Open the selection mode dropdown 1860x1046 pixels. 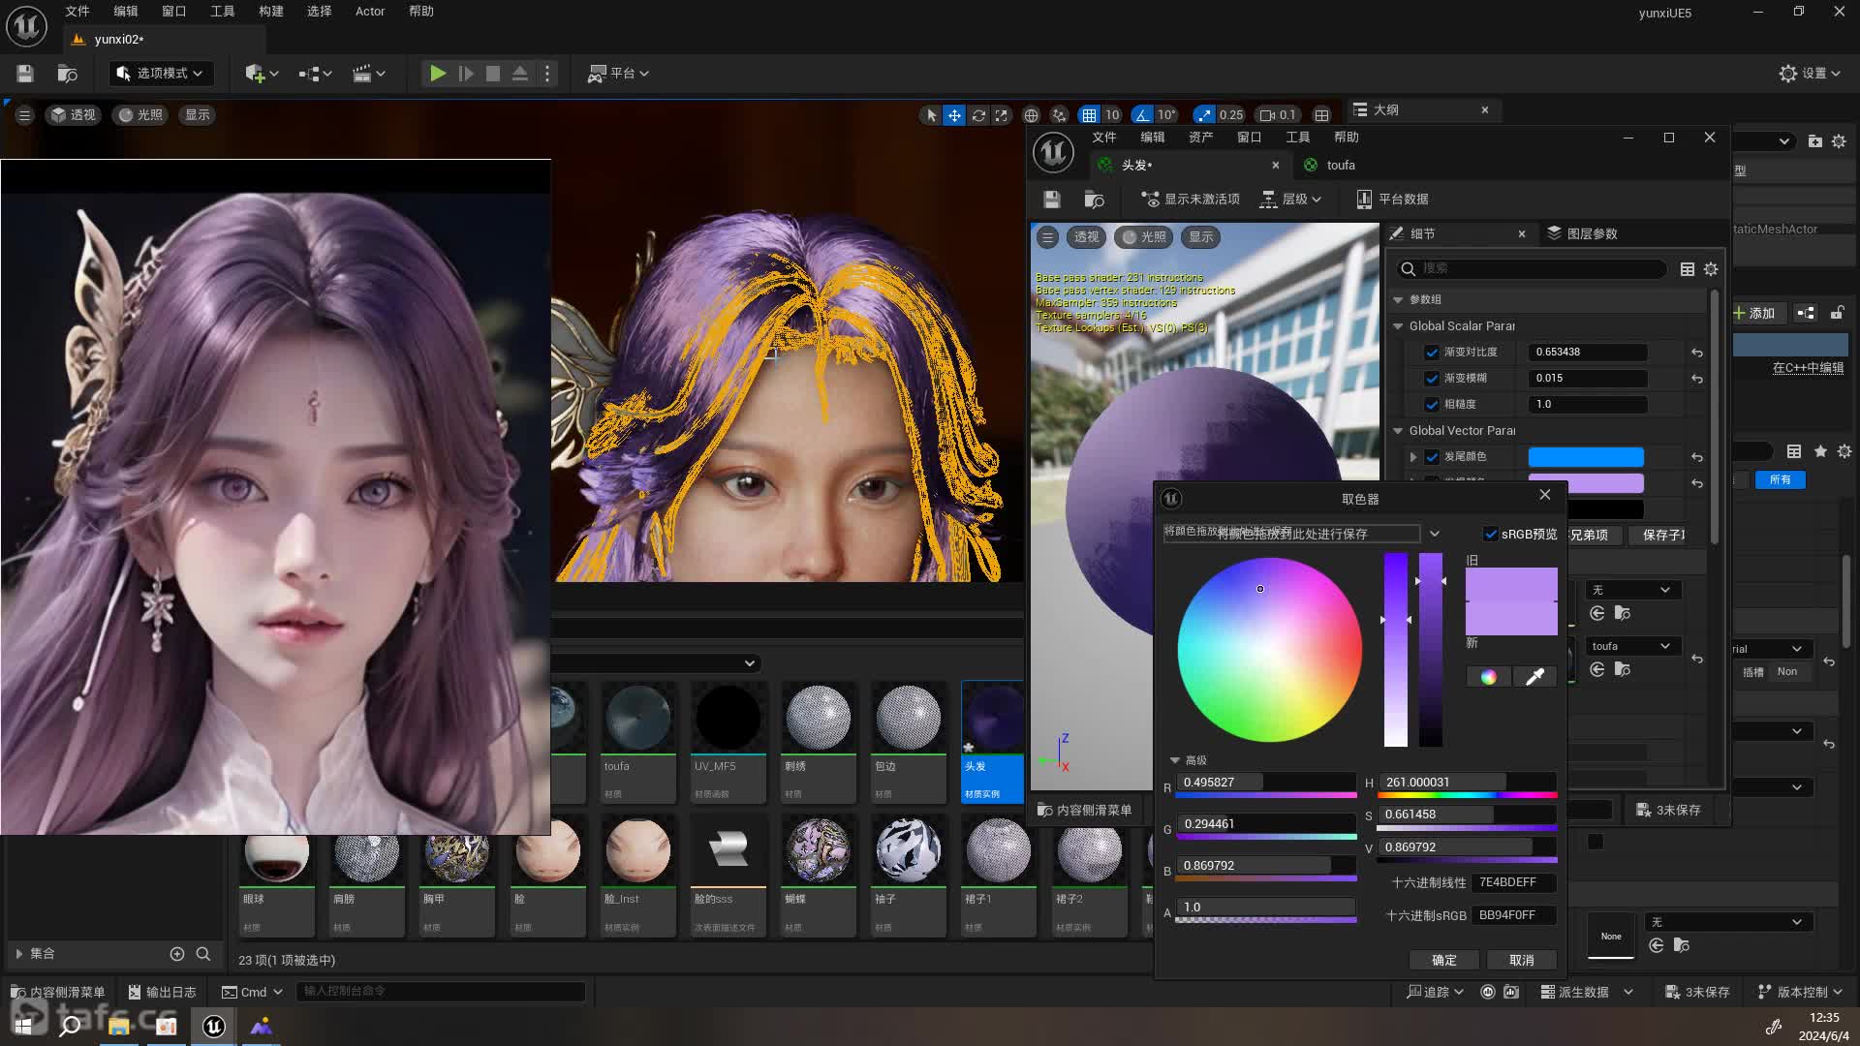(160, 74)
